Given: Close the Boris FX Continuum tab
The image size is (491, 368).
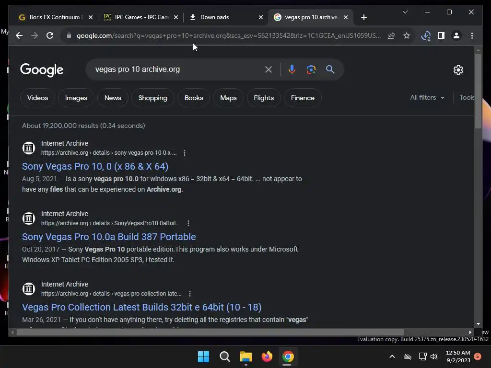Looking at the screenshot, I should coord(91,18).
